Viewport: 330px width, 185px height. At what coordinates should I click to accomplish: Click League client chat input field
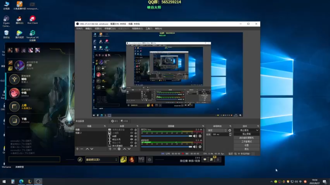pos(34,159)
